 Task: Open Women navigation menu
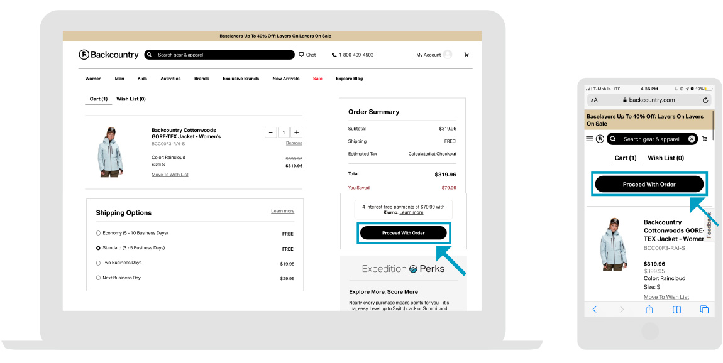click(93, 79)
